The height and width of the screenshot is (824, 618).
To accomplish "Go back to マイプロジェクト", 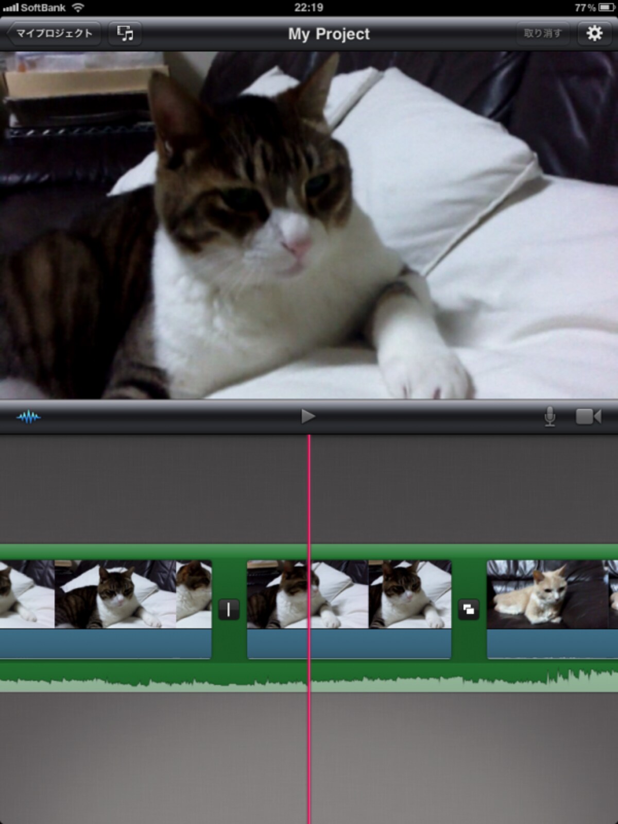I will tap(53, 33).
